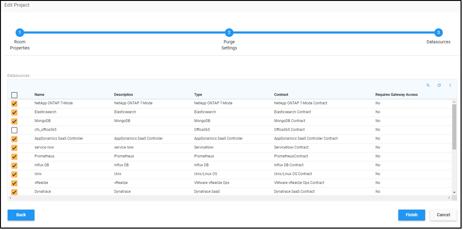Click the NetApp ONTAP 7-Mode Contract cell

[x=301, y=103]
